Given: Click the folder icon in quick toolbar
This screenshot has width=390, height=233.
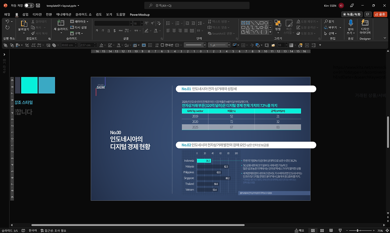Looking at the screenshot, I should tap(273, 45).
